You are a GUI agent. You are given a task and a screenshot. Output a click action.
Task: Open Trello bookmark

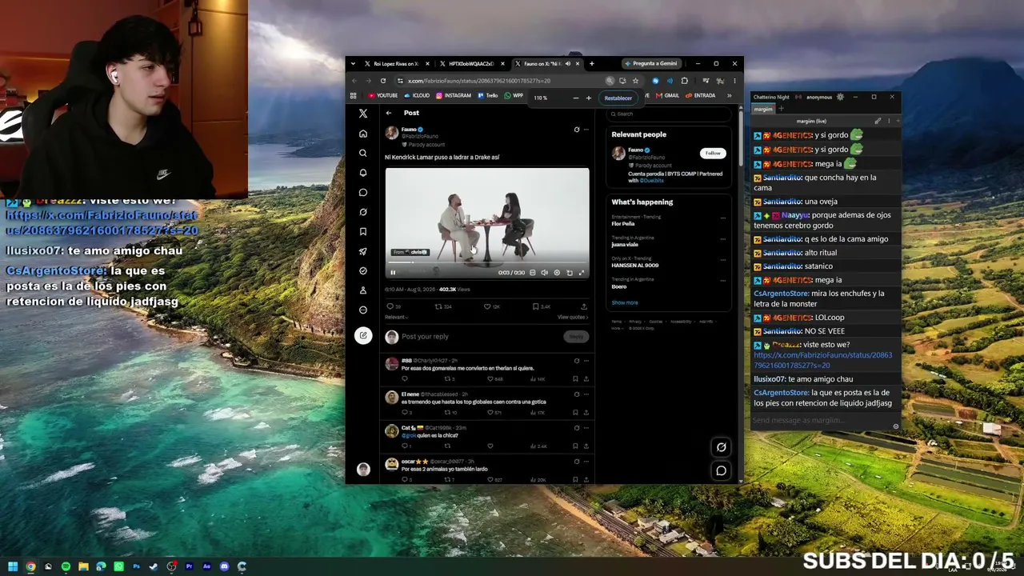(x=488, y=95)
